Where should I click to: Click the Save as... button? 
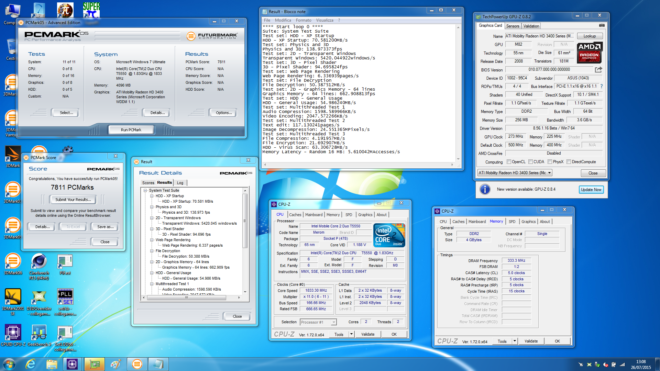(x=105, y=227)
